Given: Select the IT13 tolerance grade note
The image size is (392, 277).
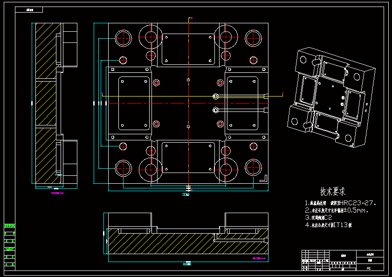Looking at the screenshot, I should 328,225.
